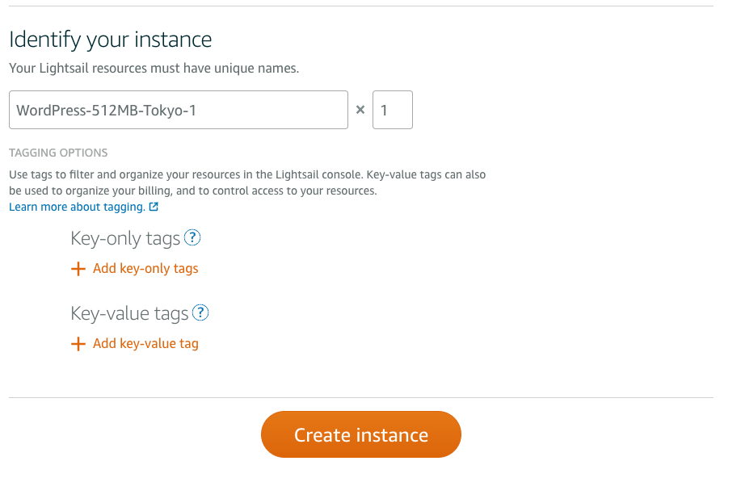Screen dimensions: 741x482
Task: Click the help icon beside Key-only tags
Action: coord(192,238)
